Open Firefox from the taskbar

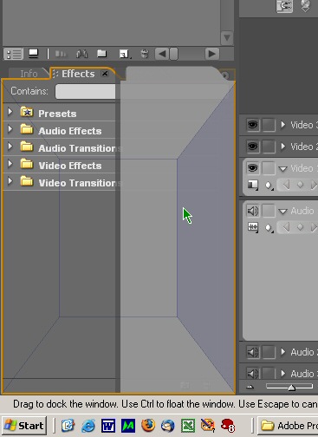coord(148,426)
